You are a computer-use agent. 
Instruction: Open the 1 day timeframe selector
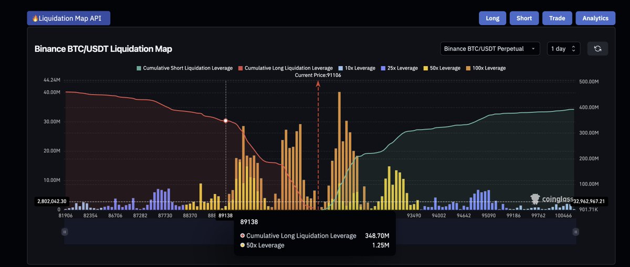click(563, 49)
